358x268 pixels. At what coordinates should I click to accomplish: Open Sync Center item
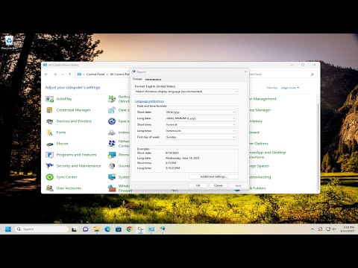tap(66, 177)
